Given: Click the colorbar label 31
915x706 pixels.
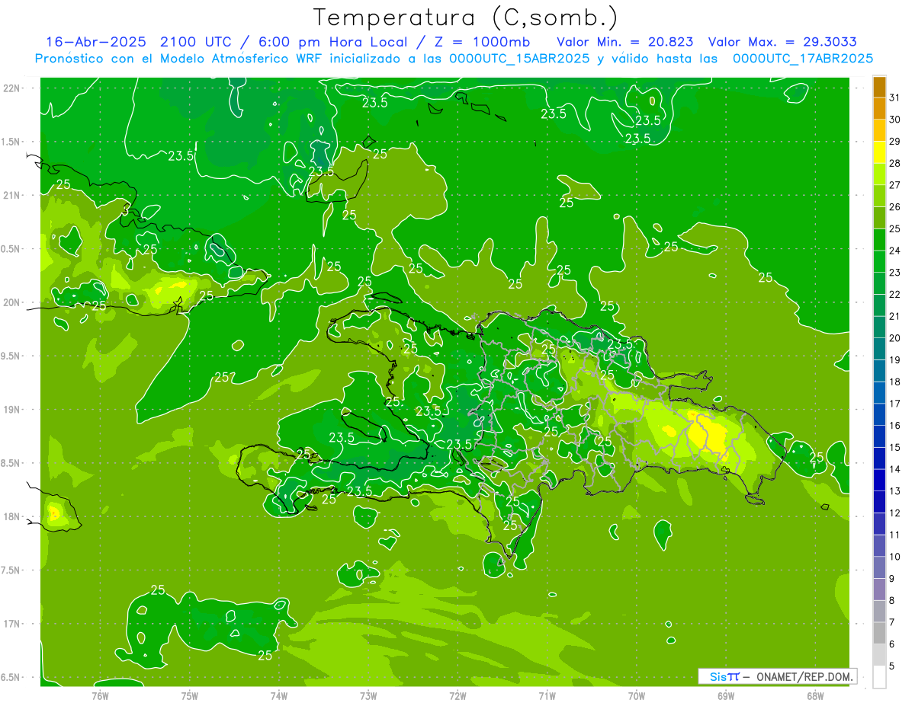Looking at the screenshot, I should (x=894, y=97).
